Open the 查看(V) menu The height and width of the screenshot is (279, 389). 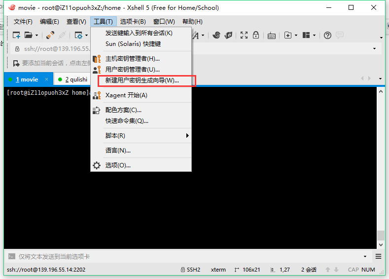tap(76, 22)
